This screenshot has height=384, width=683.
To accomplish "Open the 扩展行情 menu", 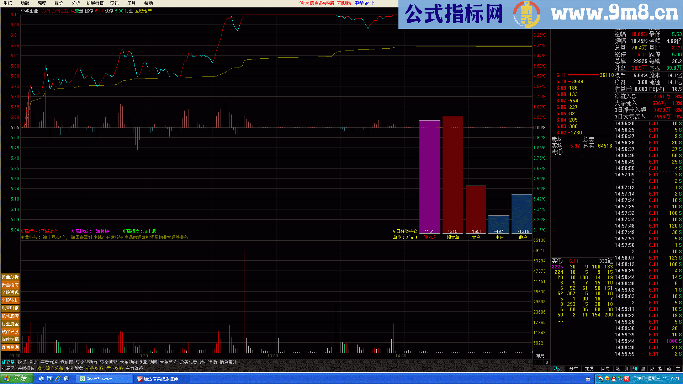I will click(95, 3).
